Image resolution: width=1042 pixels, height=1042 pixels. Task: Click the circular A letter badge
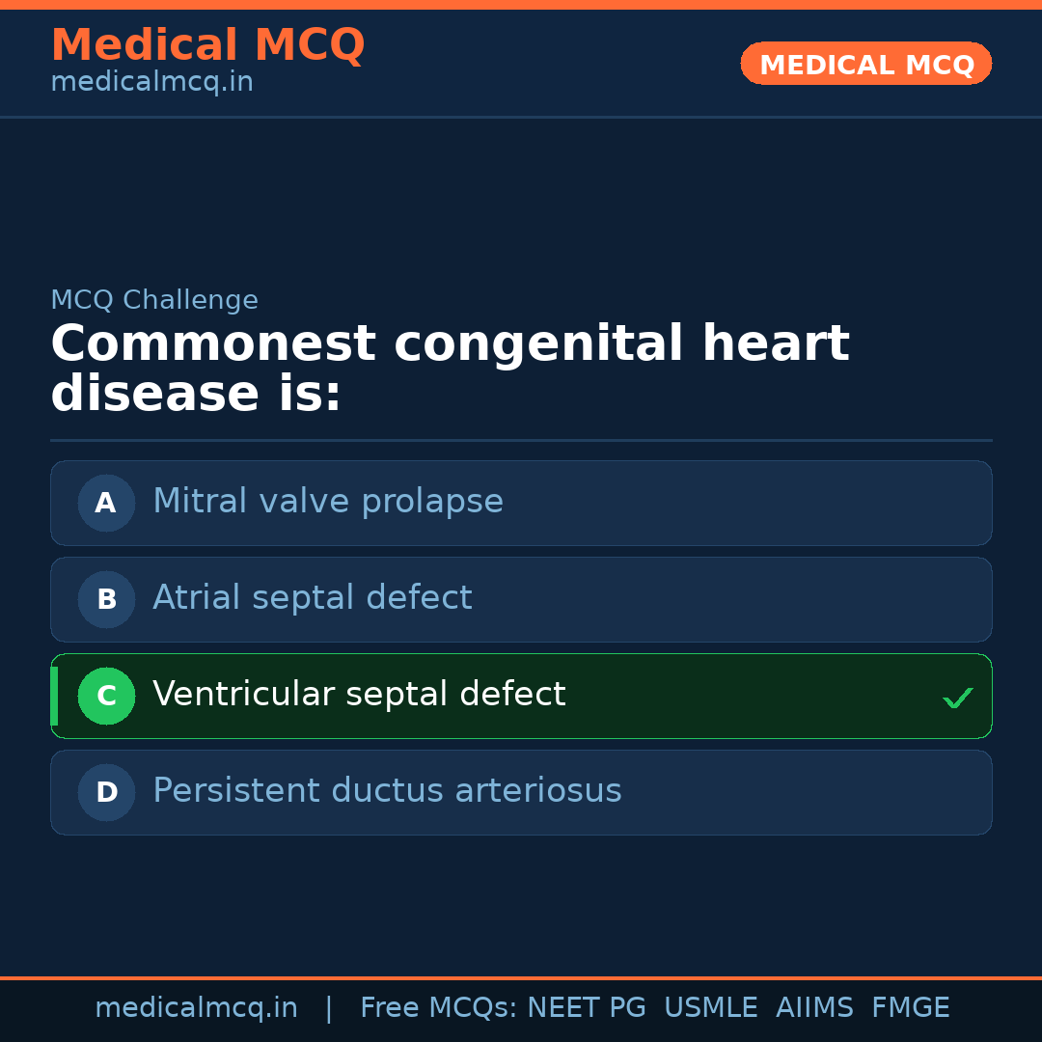pyautogui.click(x=106, y=503)
